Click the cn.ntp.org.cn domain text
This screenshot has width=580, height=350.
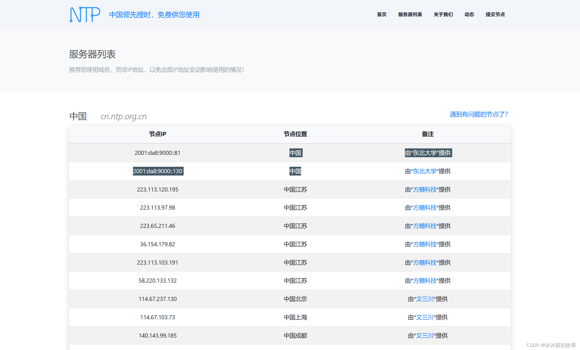(123, 116)
